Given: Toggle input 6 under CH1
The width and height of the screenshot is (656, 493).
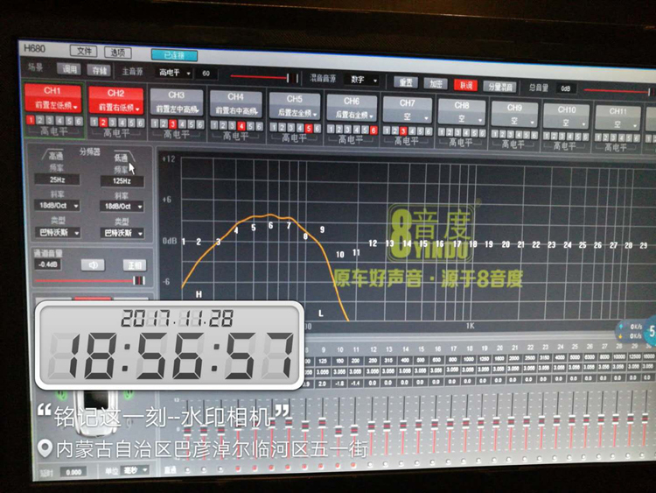Looking at the screenshot, I should tap(79, 121).
